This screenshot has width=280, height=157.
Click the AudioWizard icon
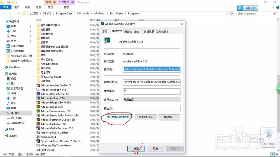(38, 137)
